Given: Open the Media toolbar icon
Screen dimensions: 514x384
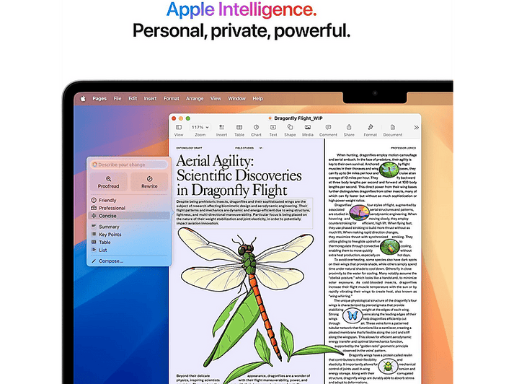Looking at the screenshot, I should [x=308, y=127].
